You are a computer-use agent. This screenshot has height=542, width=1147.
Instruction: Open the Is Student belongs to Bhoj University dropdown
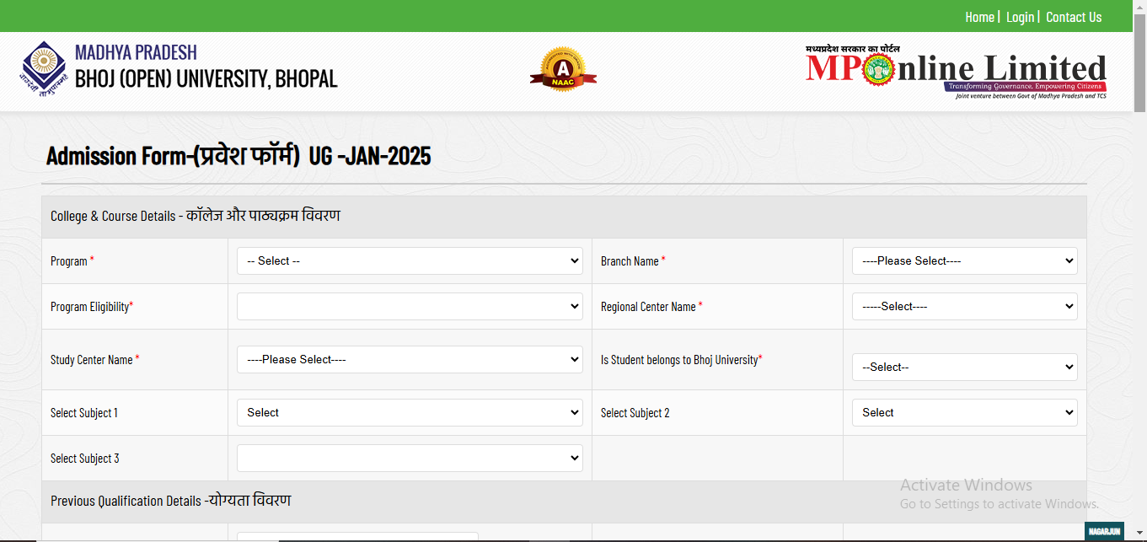pos(964,367)
